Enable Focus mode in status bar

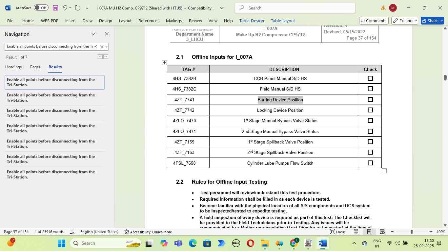coord(338,232)
